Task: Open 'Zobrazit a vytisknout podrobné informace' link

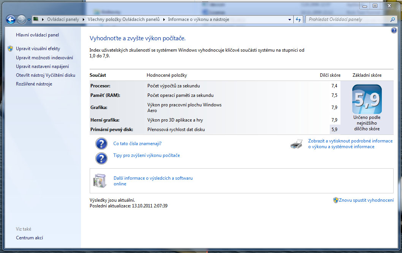Action: click(350, 144)
